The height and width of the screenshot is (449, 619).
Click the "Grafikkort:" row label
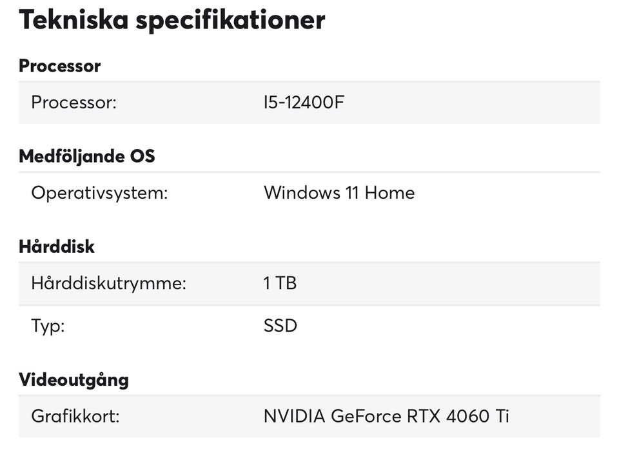[75, 416]
